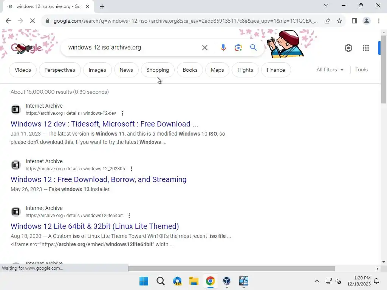Open the clock showing 1:20 PM
The height and width of the screenshot is (290, 387).
(x=359, y=281)
